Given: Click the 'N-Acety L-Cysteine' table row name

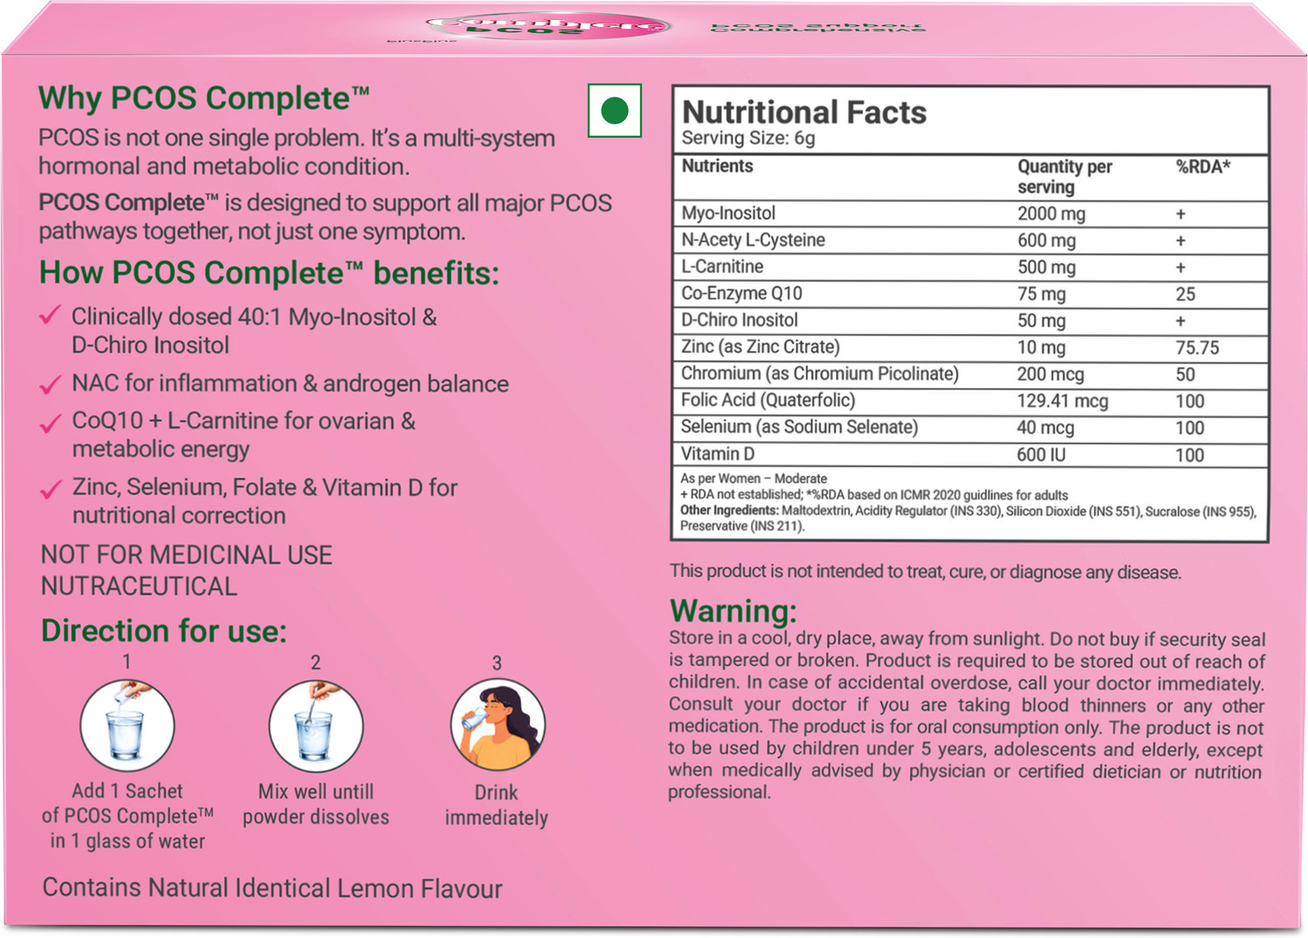Looking at the screenshot, I should tap(753, 240).
